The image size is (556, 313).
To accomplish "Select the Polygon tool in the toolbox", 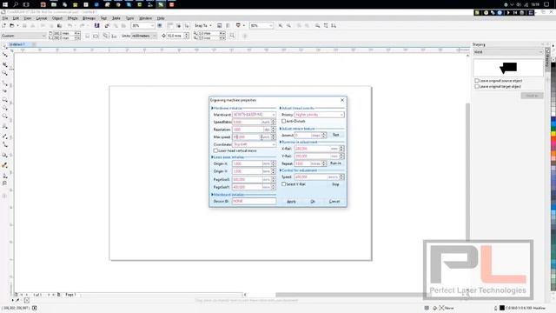I will tap(4, 117).
